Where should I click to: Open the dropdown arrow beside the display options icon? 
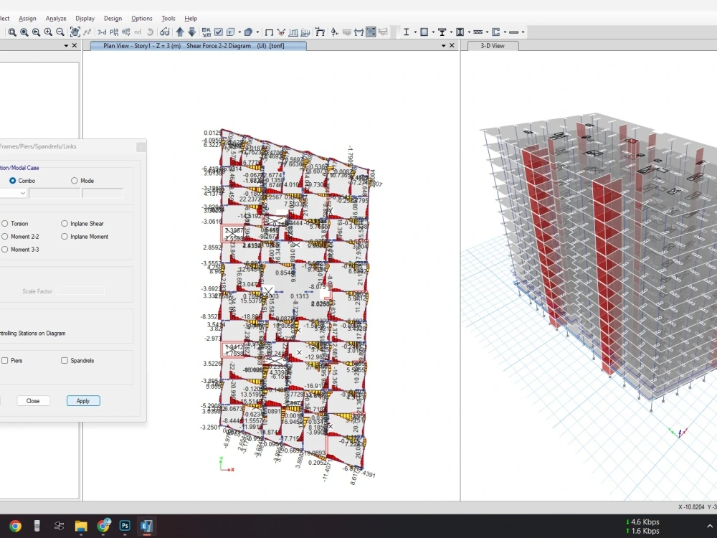(x=239, y=32)
